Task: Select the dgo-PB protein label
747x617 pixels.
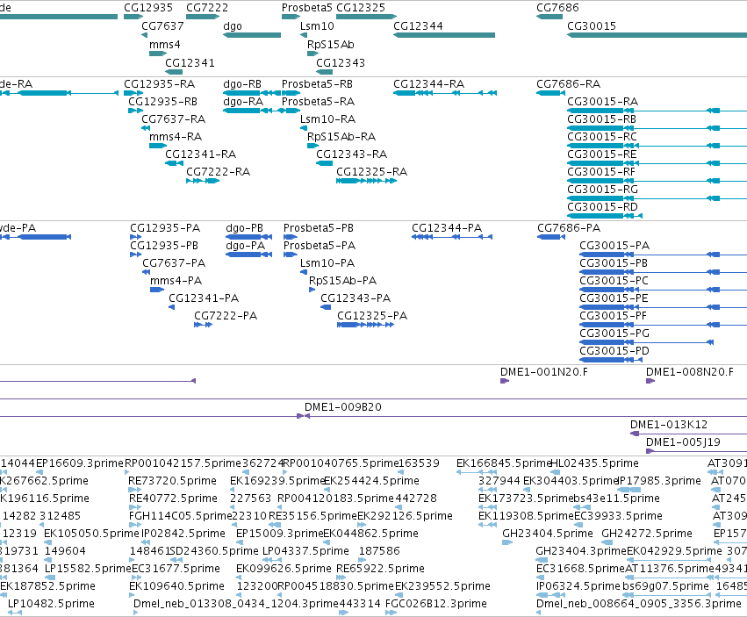Action: pos(244,229)
